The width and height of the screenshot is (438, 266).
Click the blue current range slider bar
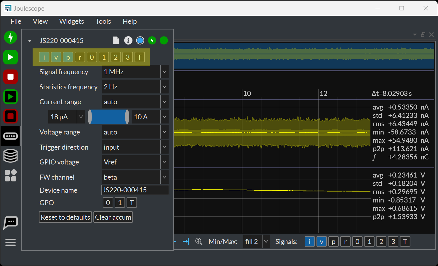tap(108, 117)
